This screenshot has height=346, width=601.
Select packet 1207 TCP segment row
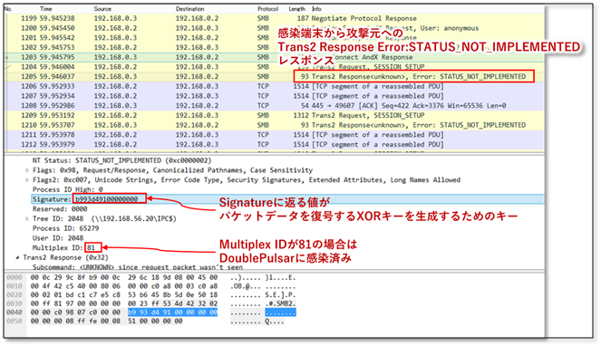pos(274,96)
